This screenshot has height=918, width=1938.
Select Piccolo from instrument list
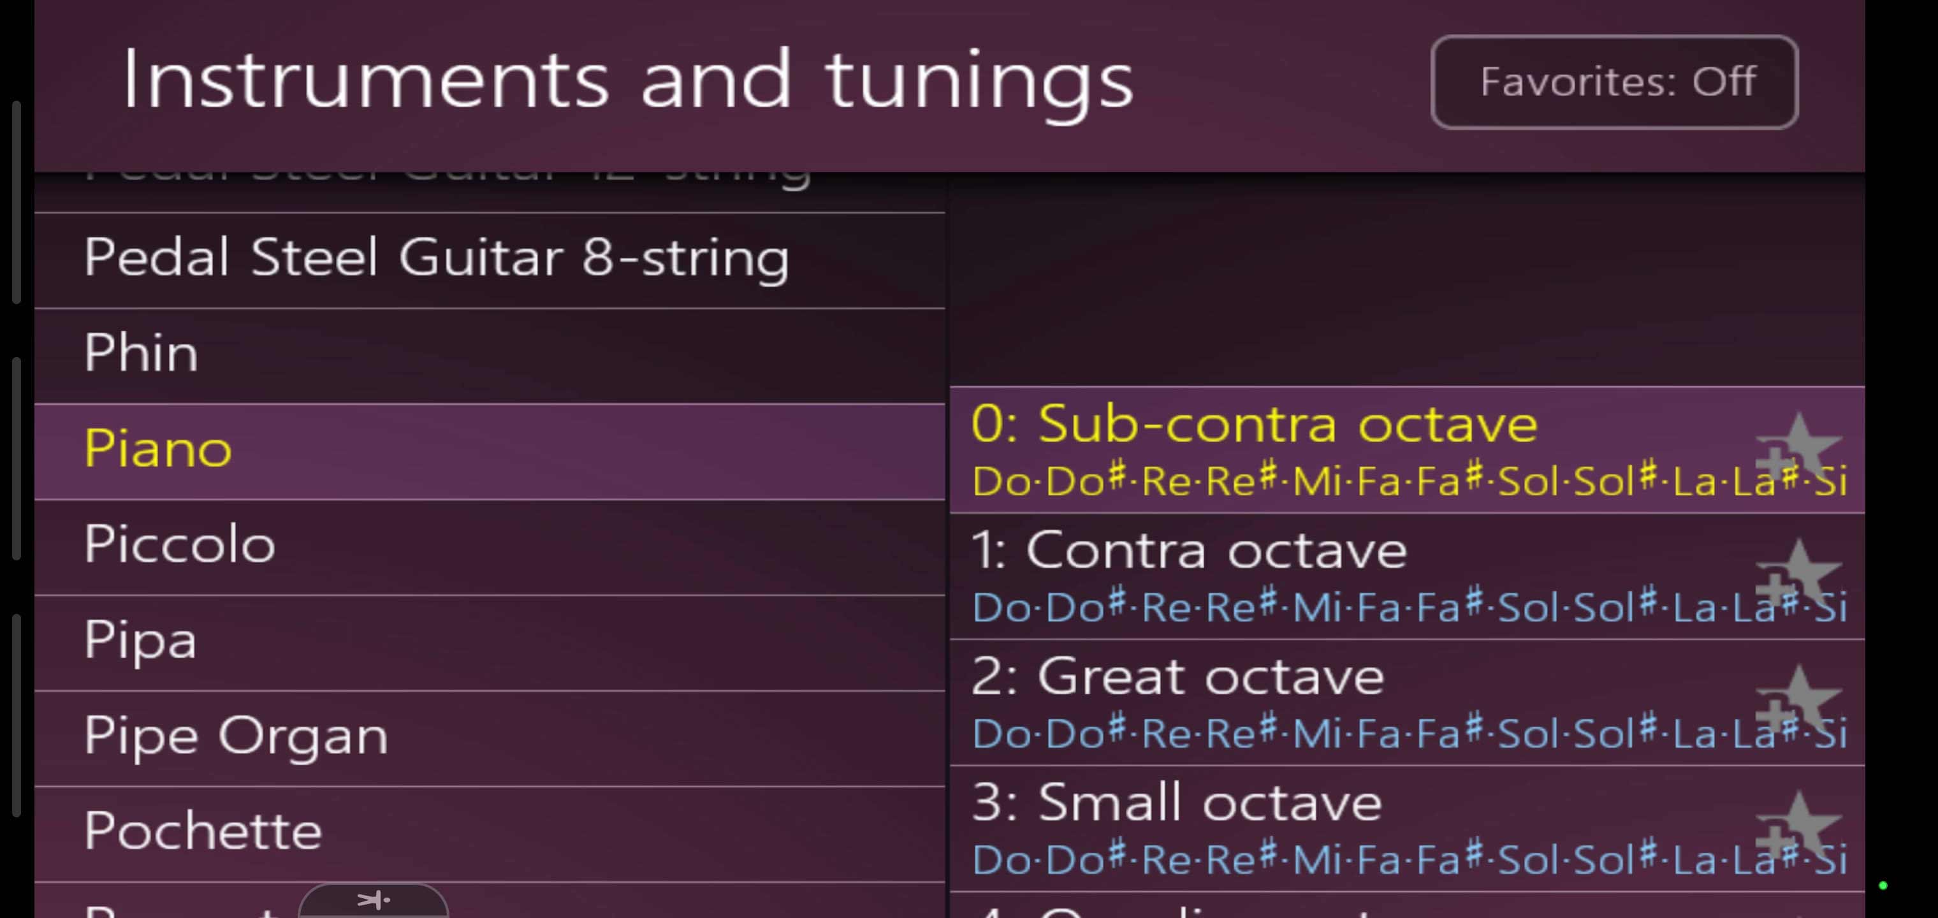pos(489,546)
